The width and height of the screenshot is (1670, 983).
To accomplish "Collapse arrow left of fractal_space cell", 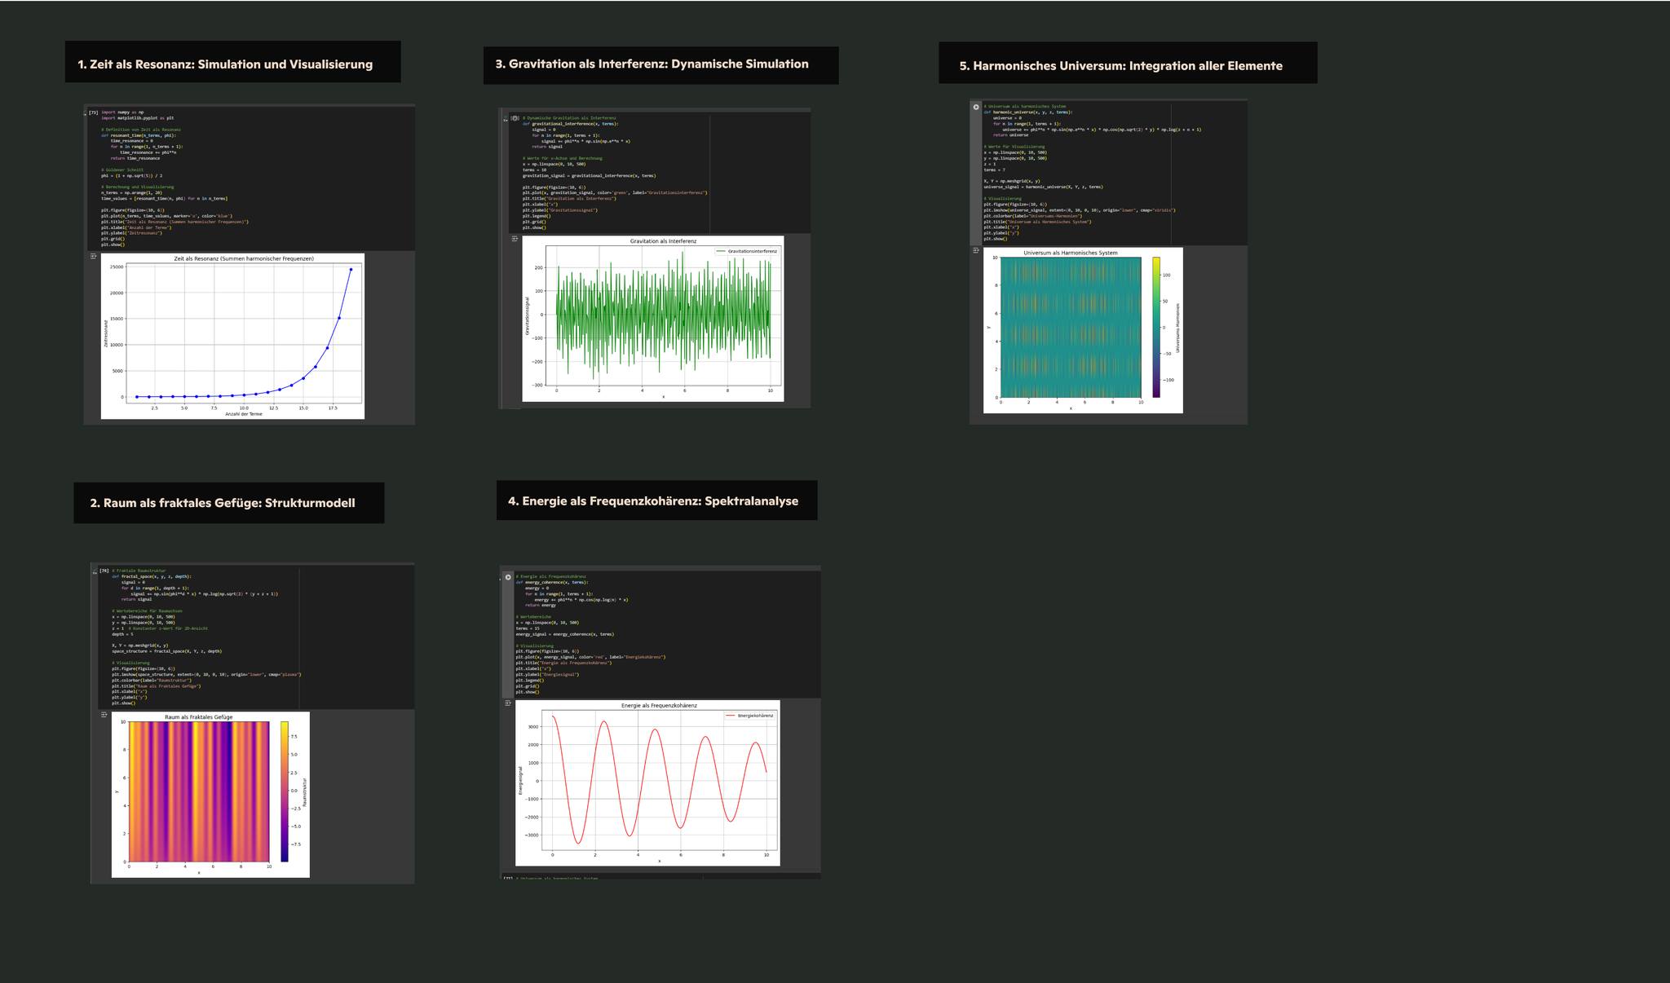I will click(94, 572).
